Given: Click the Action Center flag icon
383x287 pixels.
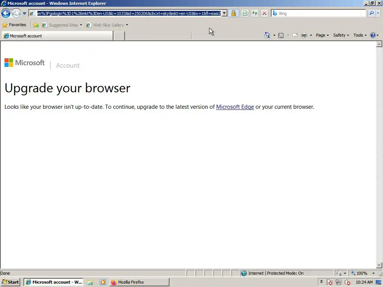Looking at the screenshot, I should (329, 282).
